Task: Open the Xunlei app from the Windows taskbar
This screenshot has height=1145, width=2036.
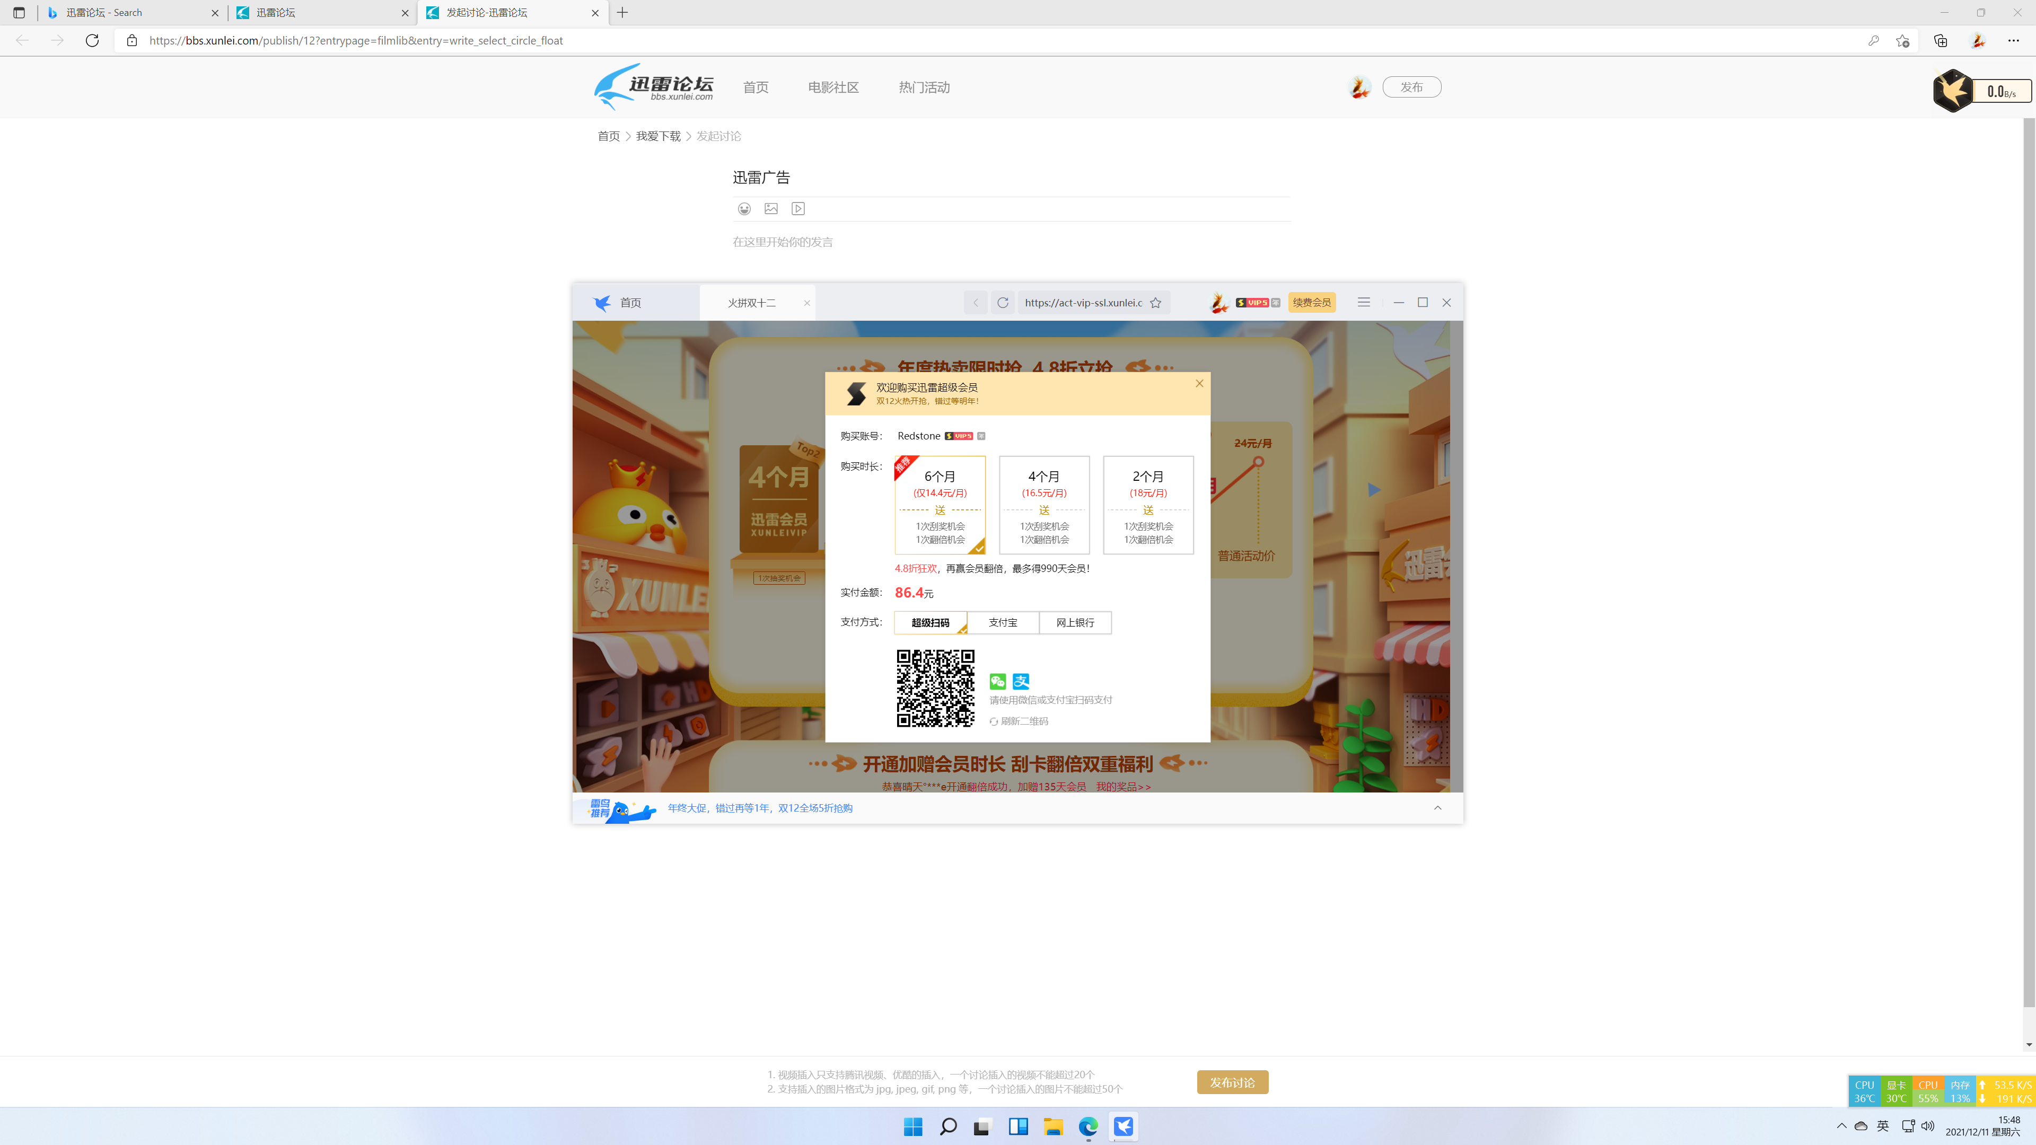Action: click(1123, 1126)
